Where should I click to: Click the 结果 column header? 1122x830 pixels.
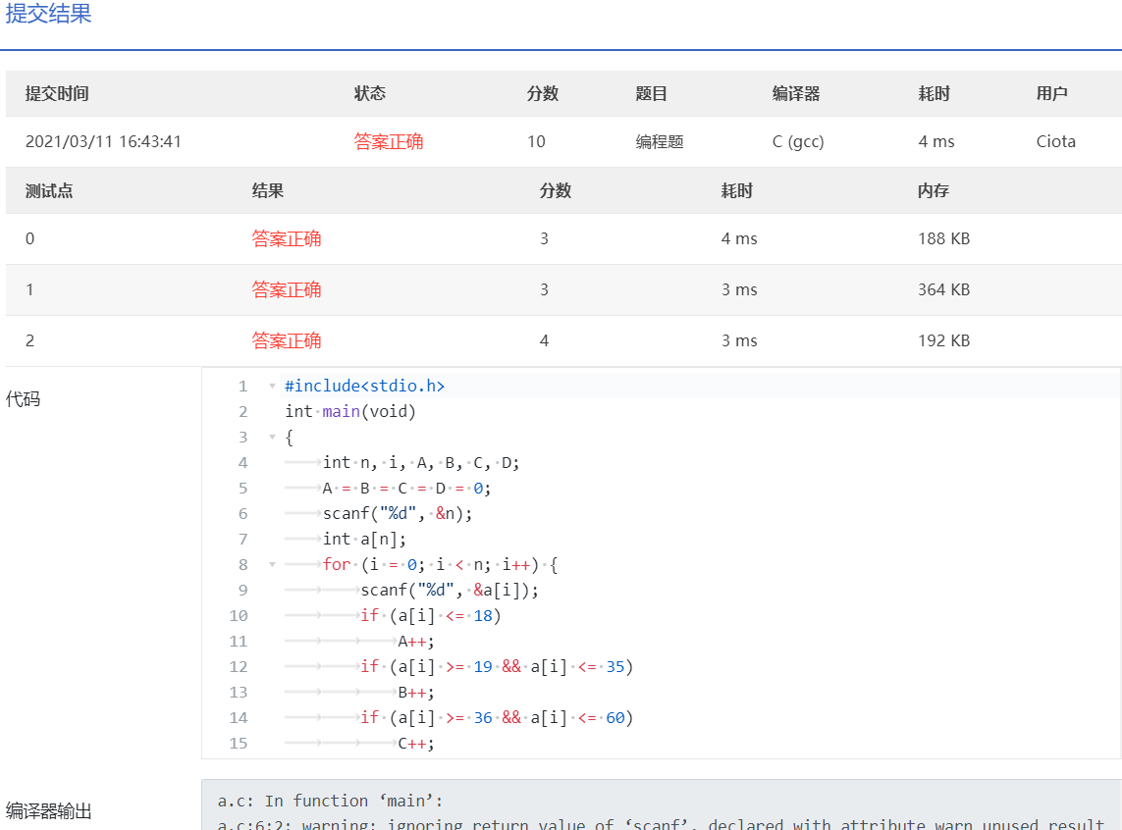(268, 191)
